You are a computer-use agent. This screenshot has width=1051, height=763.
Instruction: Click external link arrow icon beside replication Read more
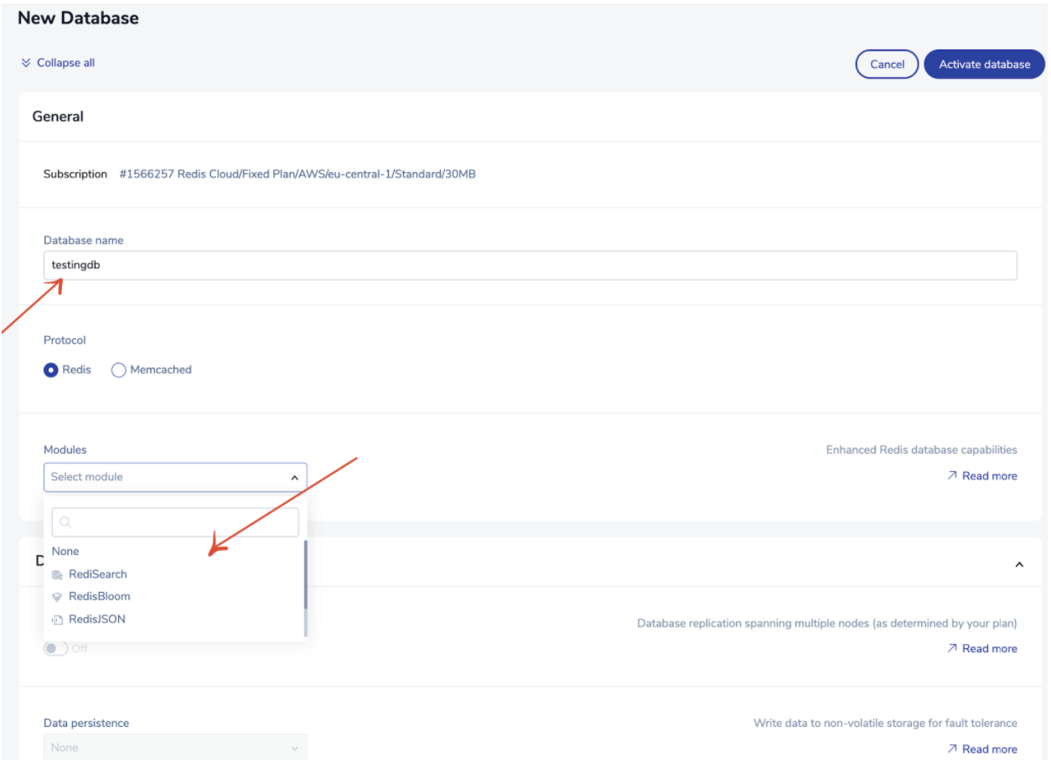952,648
